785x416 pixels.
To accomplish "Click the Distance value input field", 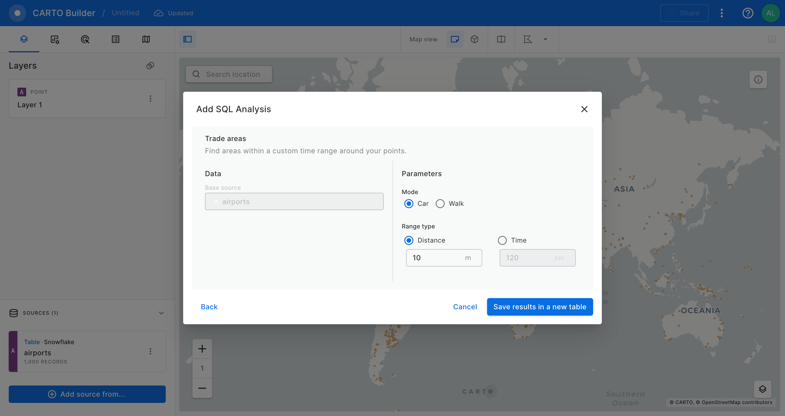I will point(444,258).
